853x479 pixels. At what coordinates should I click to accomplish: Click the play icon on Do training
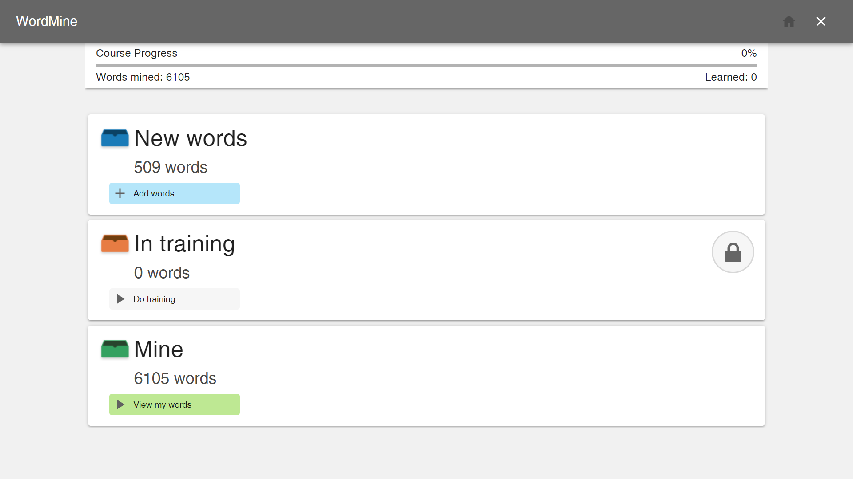click(120, 299)
